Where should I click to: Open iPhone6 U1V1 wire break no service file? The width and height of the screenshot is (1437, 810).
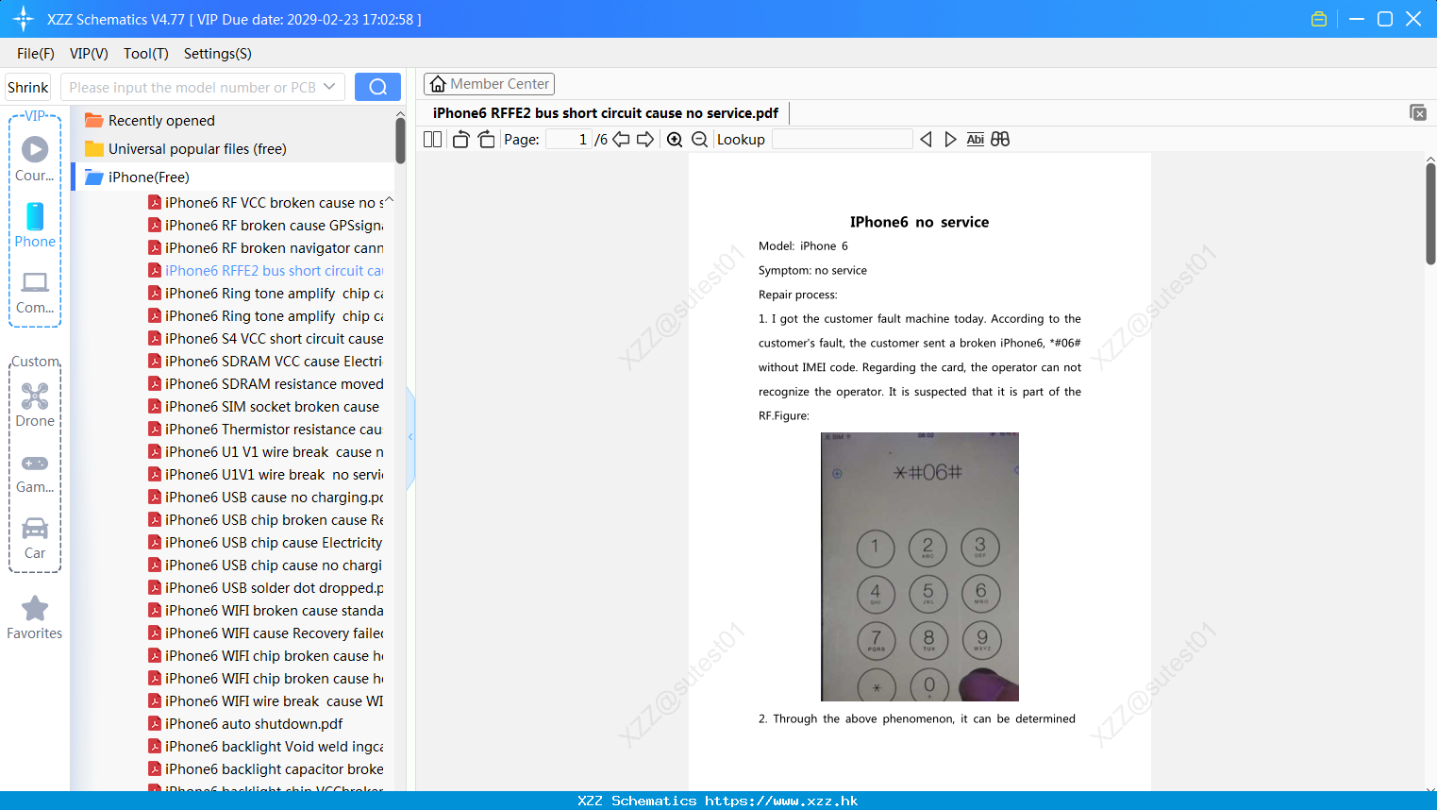point(266,475)
